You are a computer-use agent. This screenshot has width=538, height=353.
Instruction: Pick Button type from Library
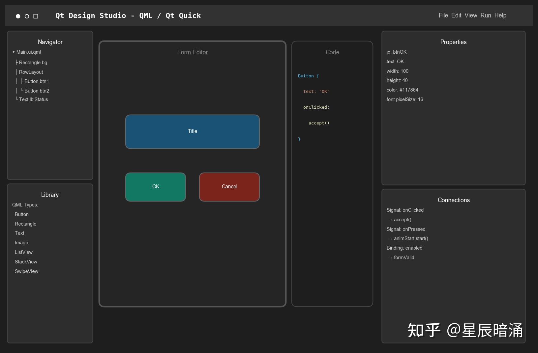tap(22, 214)
